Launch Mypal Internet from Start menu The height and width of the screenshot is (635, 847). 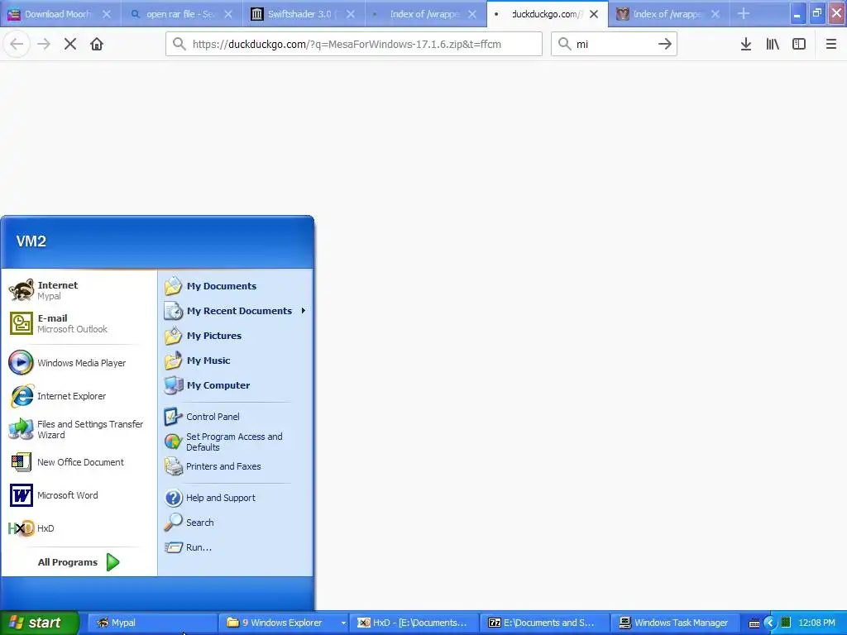click(79, 290)
